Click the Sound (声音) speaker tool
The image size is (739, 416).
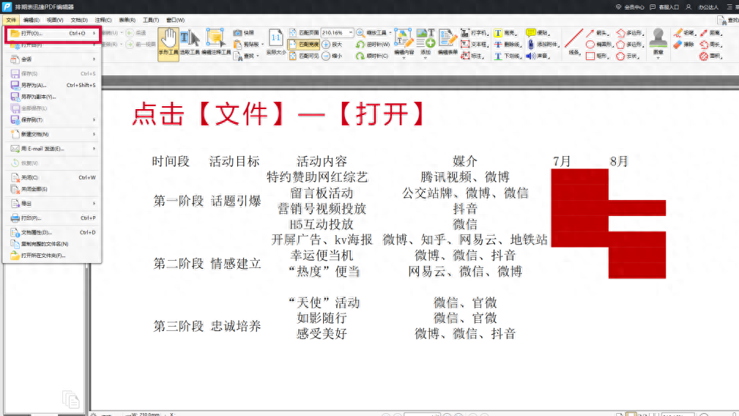tap(538, 56)
